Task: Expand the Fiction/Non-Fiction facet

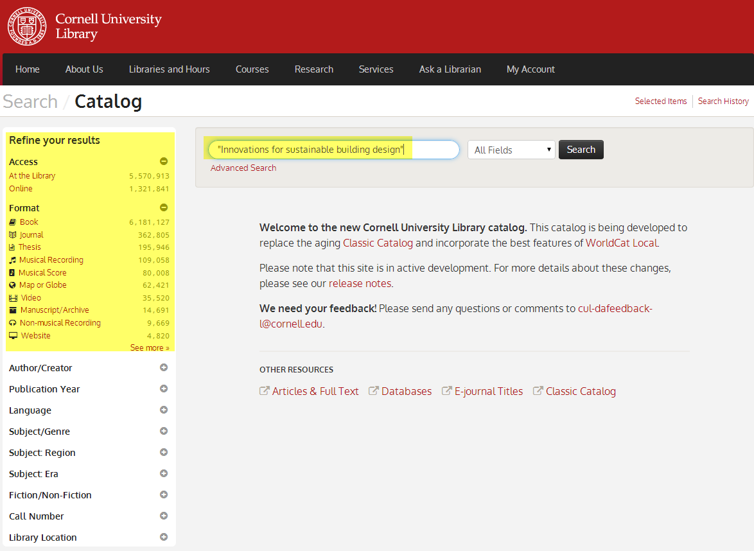Action: click(164, 494)
